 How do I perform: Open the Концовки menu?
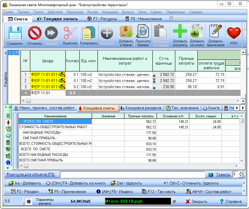click(110, 12)
